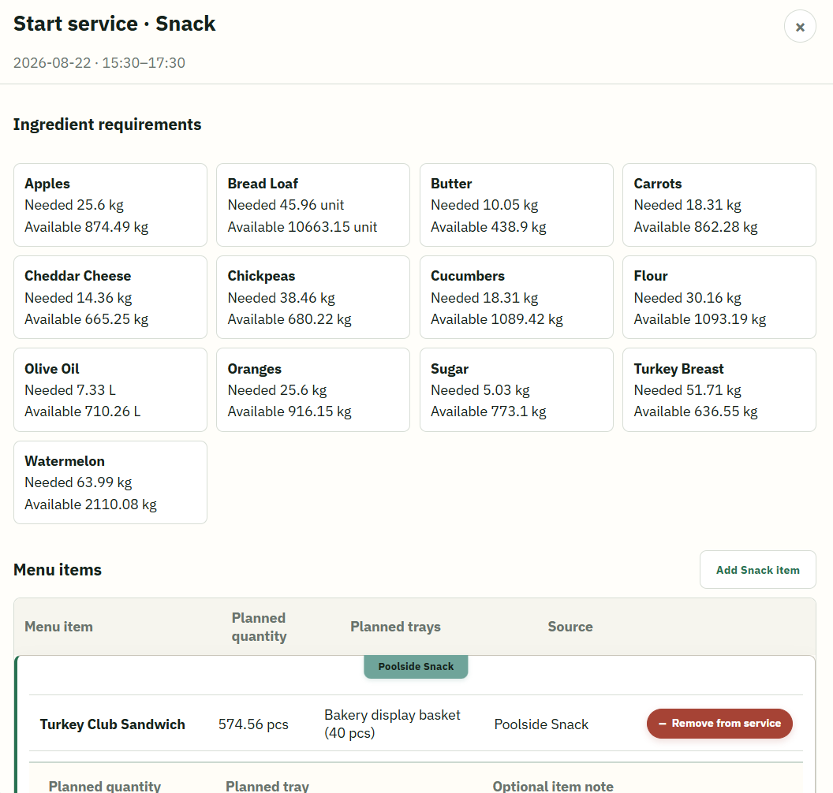Click the Menu item column header
The image size is (833, 793).
[x=58, y=627]
